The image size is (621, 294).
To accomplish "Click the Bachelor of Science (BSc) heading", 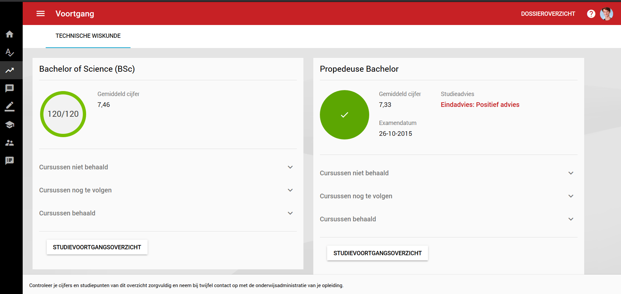I will [x=87, y=69].
